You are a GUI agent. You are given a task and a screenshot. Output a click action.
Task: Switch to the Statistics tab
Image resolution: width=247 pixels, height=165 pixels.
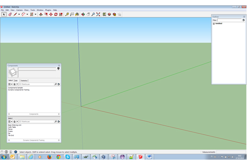tap(24, 81)
